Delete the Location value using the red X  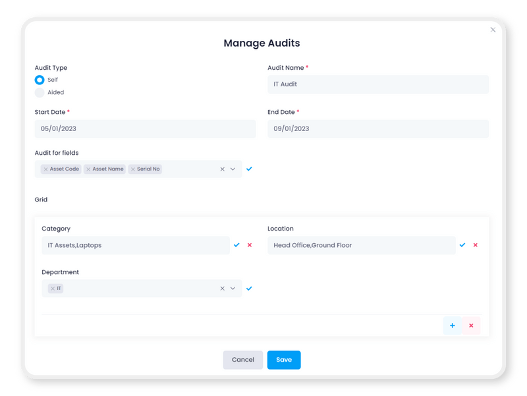tap(475, 244)
